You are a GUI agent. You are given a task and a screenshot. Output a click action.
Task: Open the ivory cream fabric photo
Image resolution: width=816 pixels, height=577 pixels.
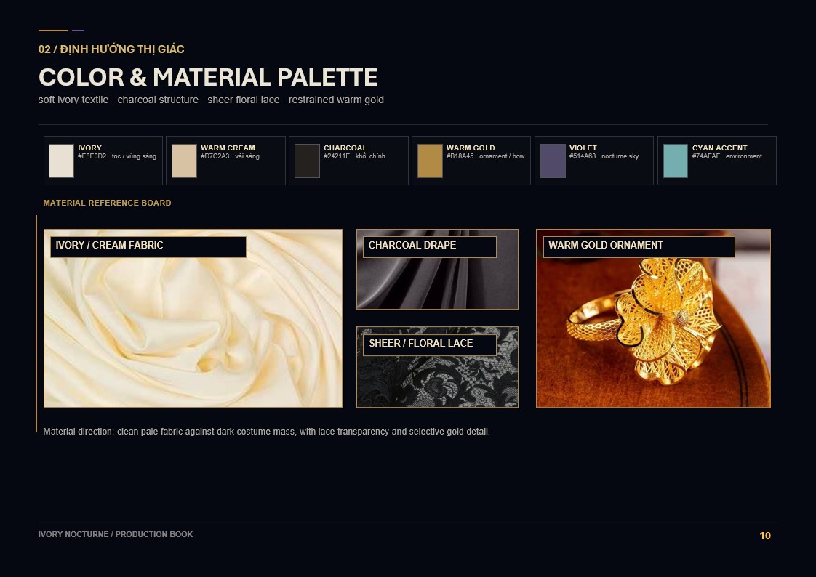point(193,318)
